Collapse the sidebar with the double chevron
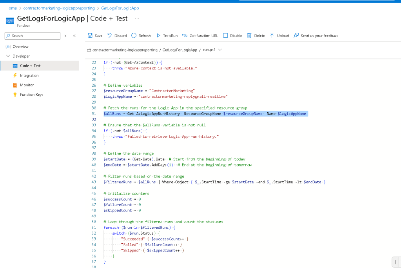401x268 pixels. pyautogui.click(x=74, y=36)
